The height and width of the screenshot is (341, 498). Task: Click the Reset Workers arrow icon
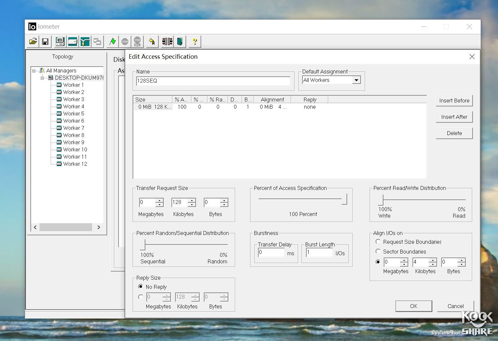point(152,41)
